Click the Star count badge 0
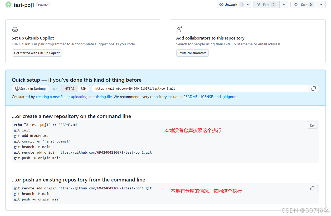 click(311, 5)
